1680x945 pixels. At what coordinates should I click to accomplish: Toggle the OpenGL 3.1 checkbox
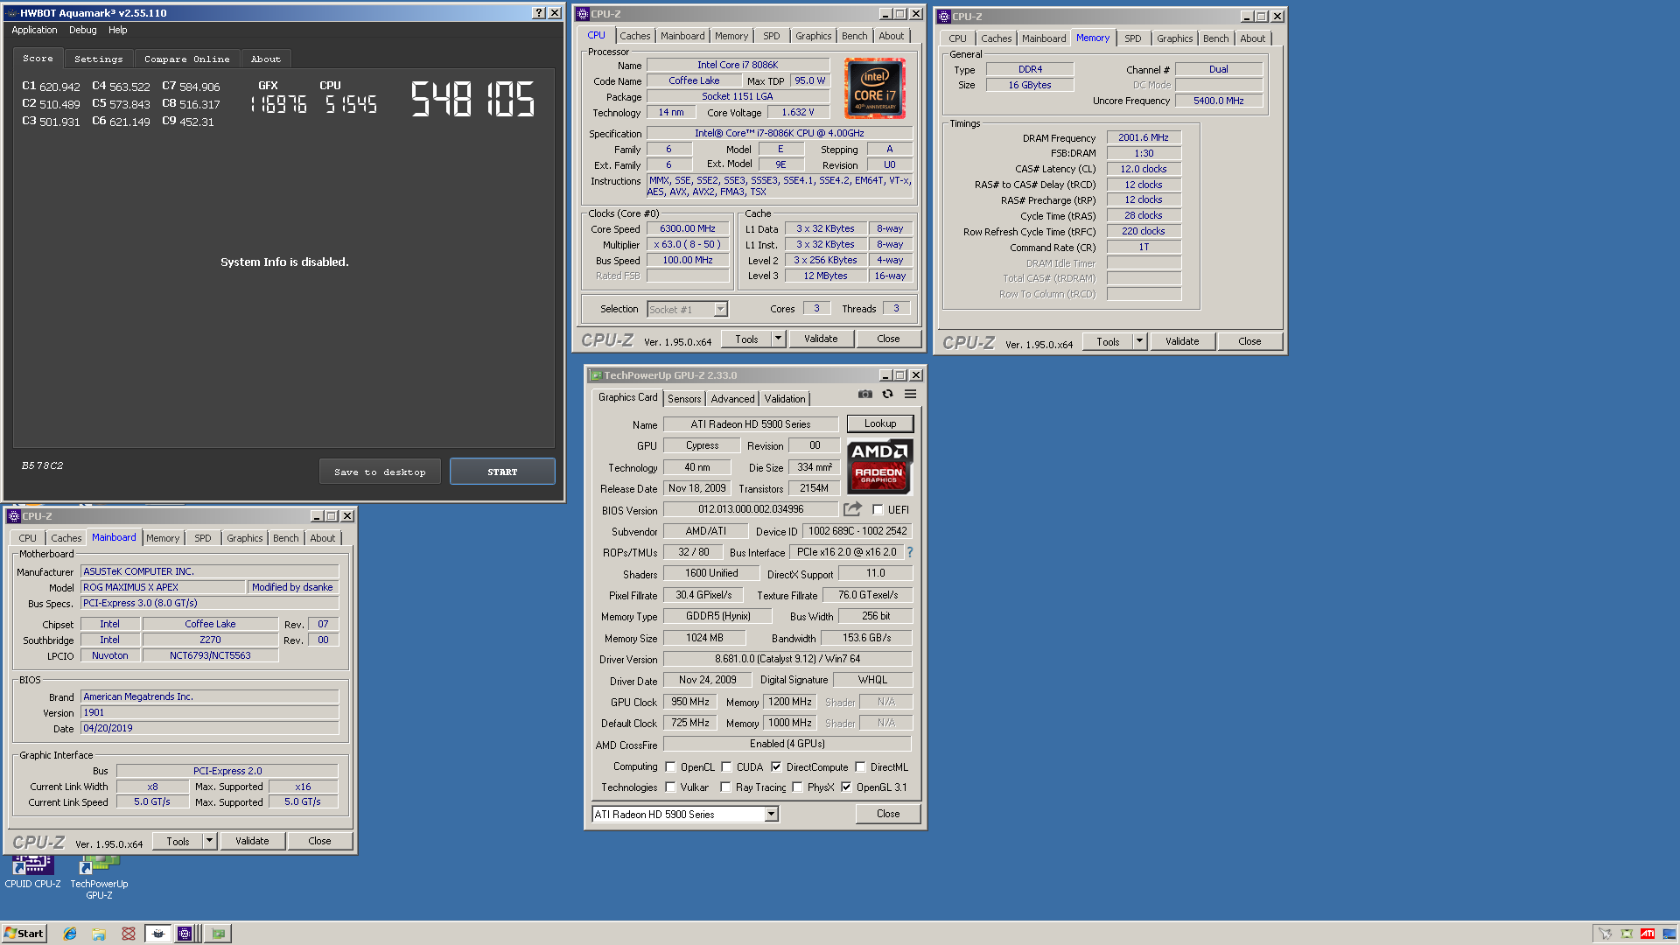846,787
